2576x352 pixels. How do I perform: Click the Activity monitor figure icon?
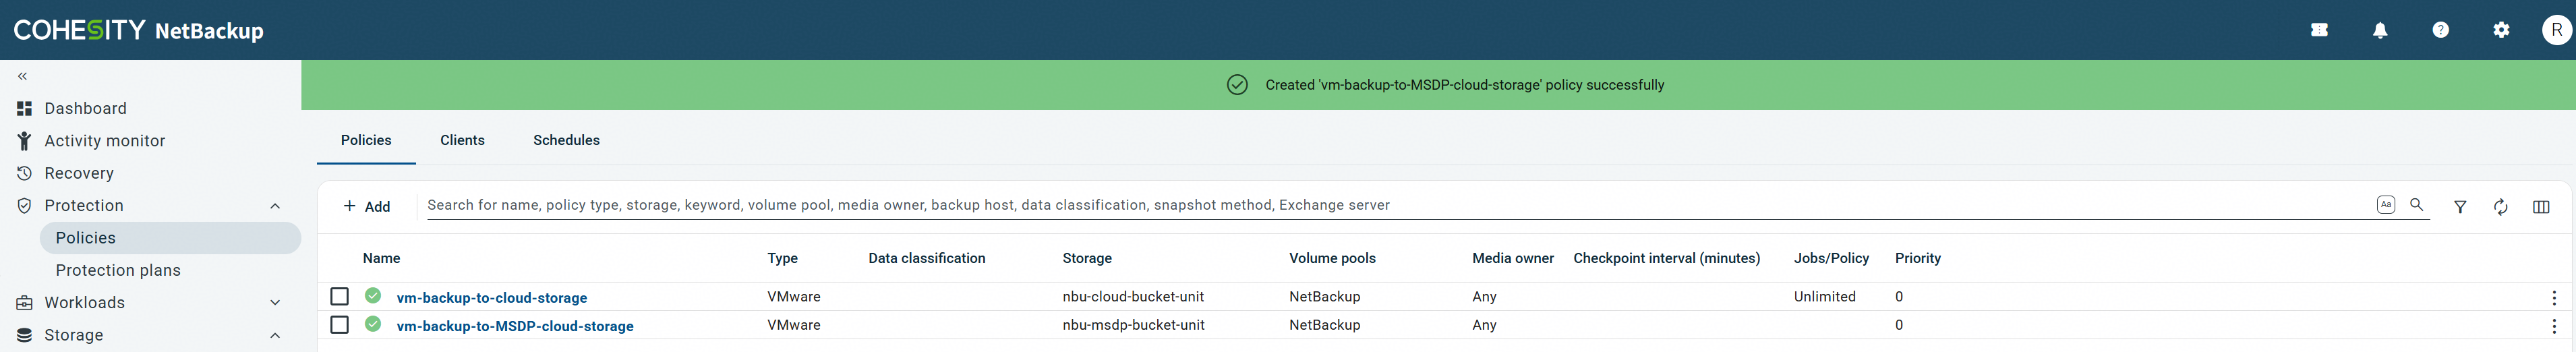24,141
